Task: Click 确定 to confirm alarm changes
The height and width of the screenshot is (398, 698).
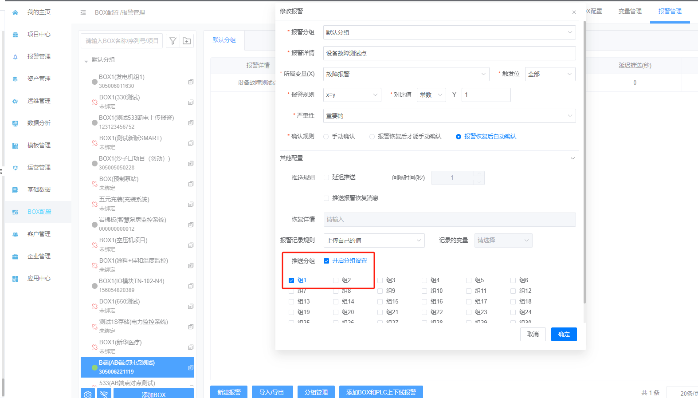Action: point(564,335)
